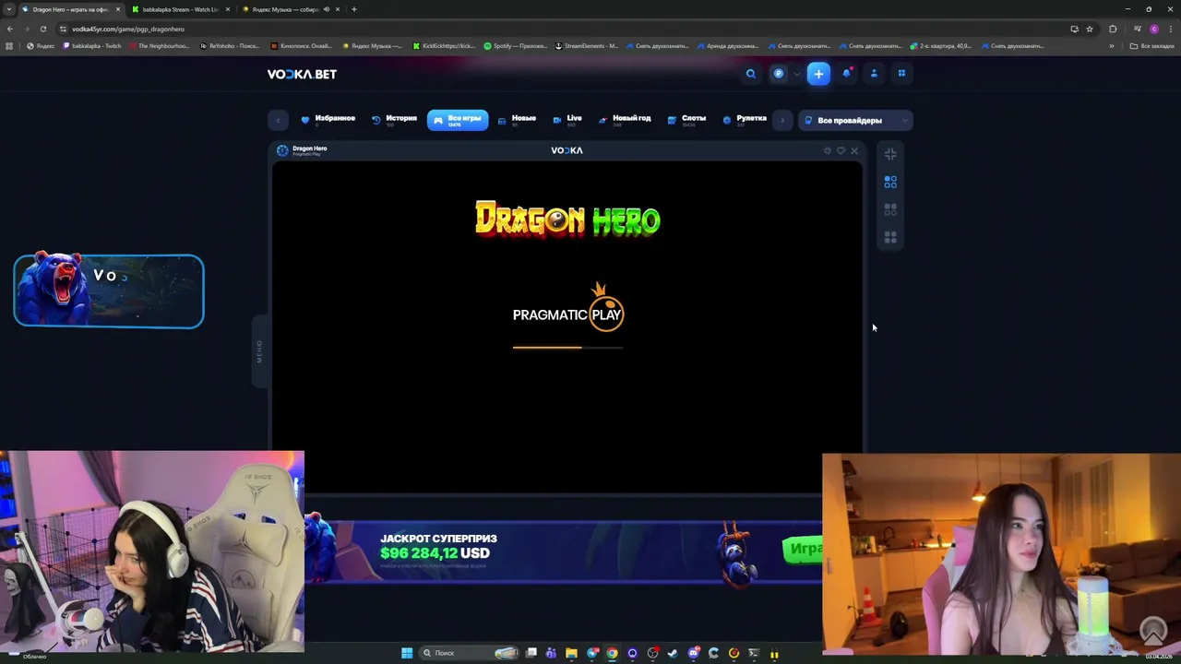This screenshot has height=664, width=1181.
Task: Click the currency coin icon in the header
Action: [x=779, y=74]
